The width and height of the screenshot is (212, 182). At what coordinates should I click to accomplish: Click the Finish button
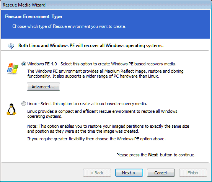click(193, 172)
